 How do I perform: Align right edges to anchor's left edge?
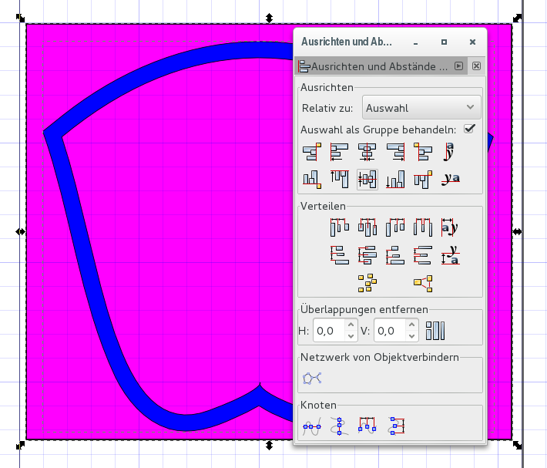click(x=311, y=152)
